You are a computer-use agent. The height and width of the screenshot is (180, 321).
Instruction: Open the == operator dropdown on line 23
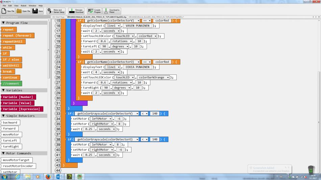(x=146, y=62)
